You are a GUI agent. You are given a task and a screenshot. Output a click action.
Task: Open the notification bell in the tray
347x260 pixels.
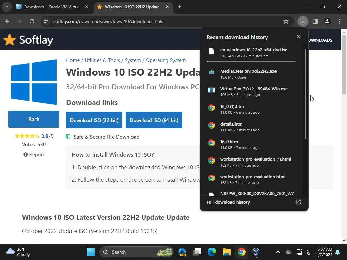338,252
